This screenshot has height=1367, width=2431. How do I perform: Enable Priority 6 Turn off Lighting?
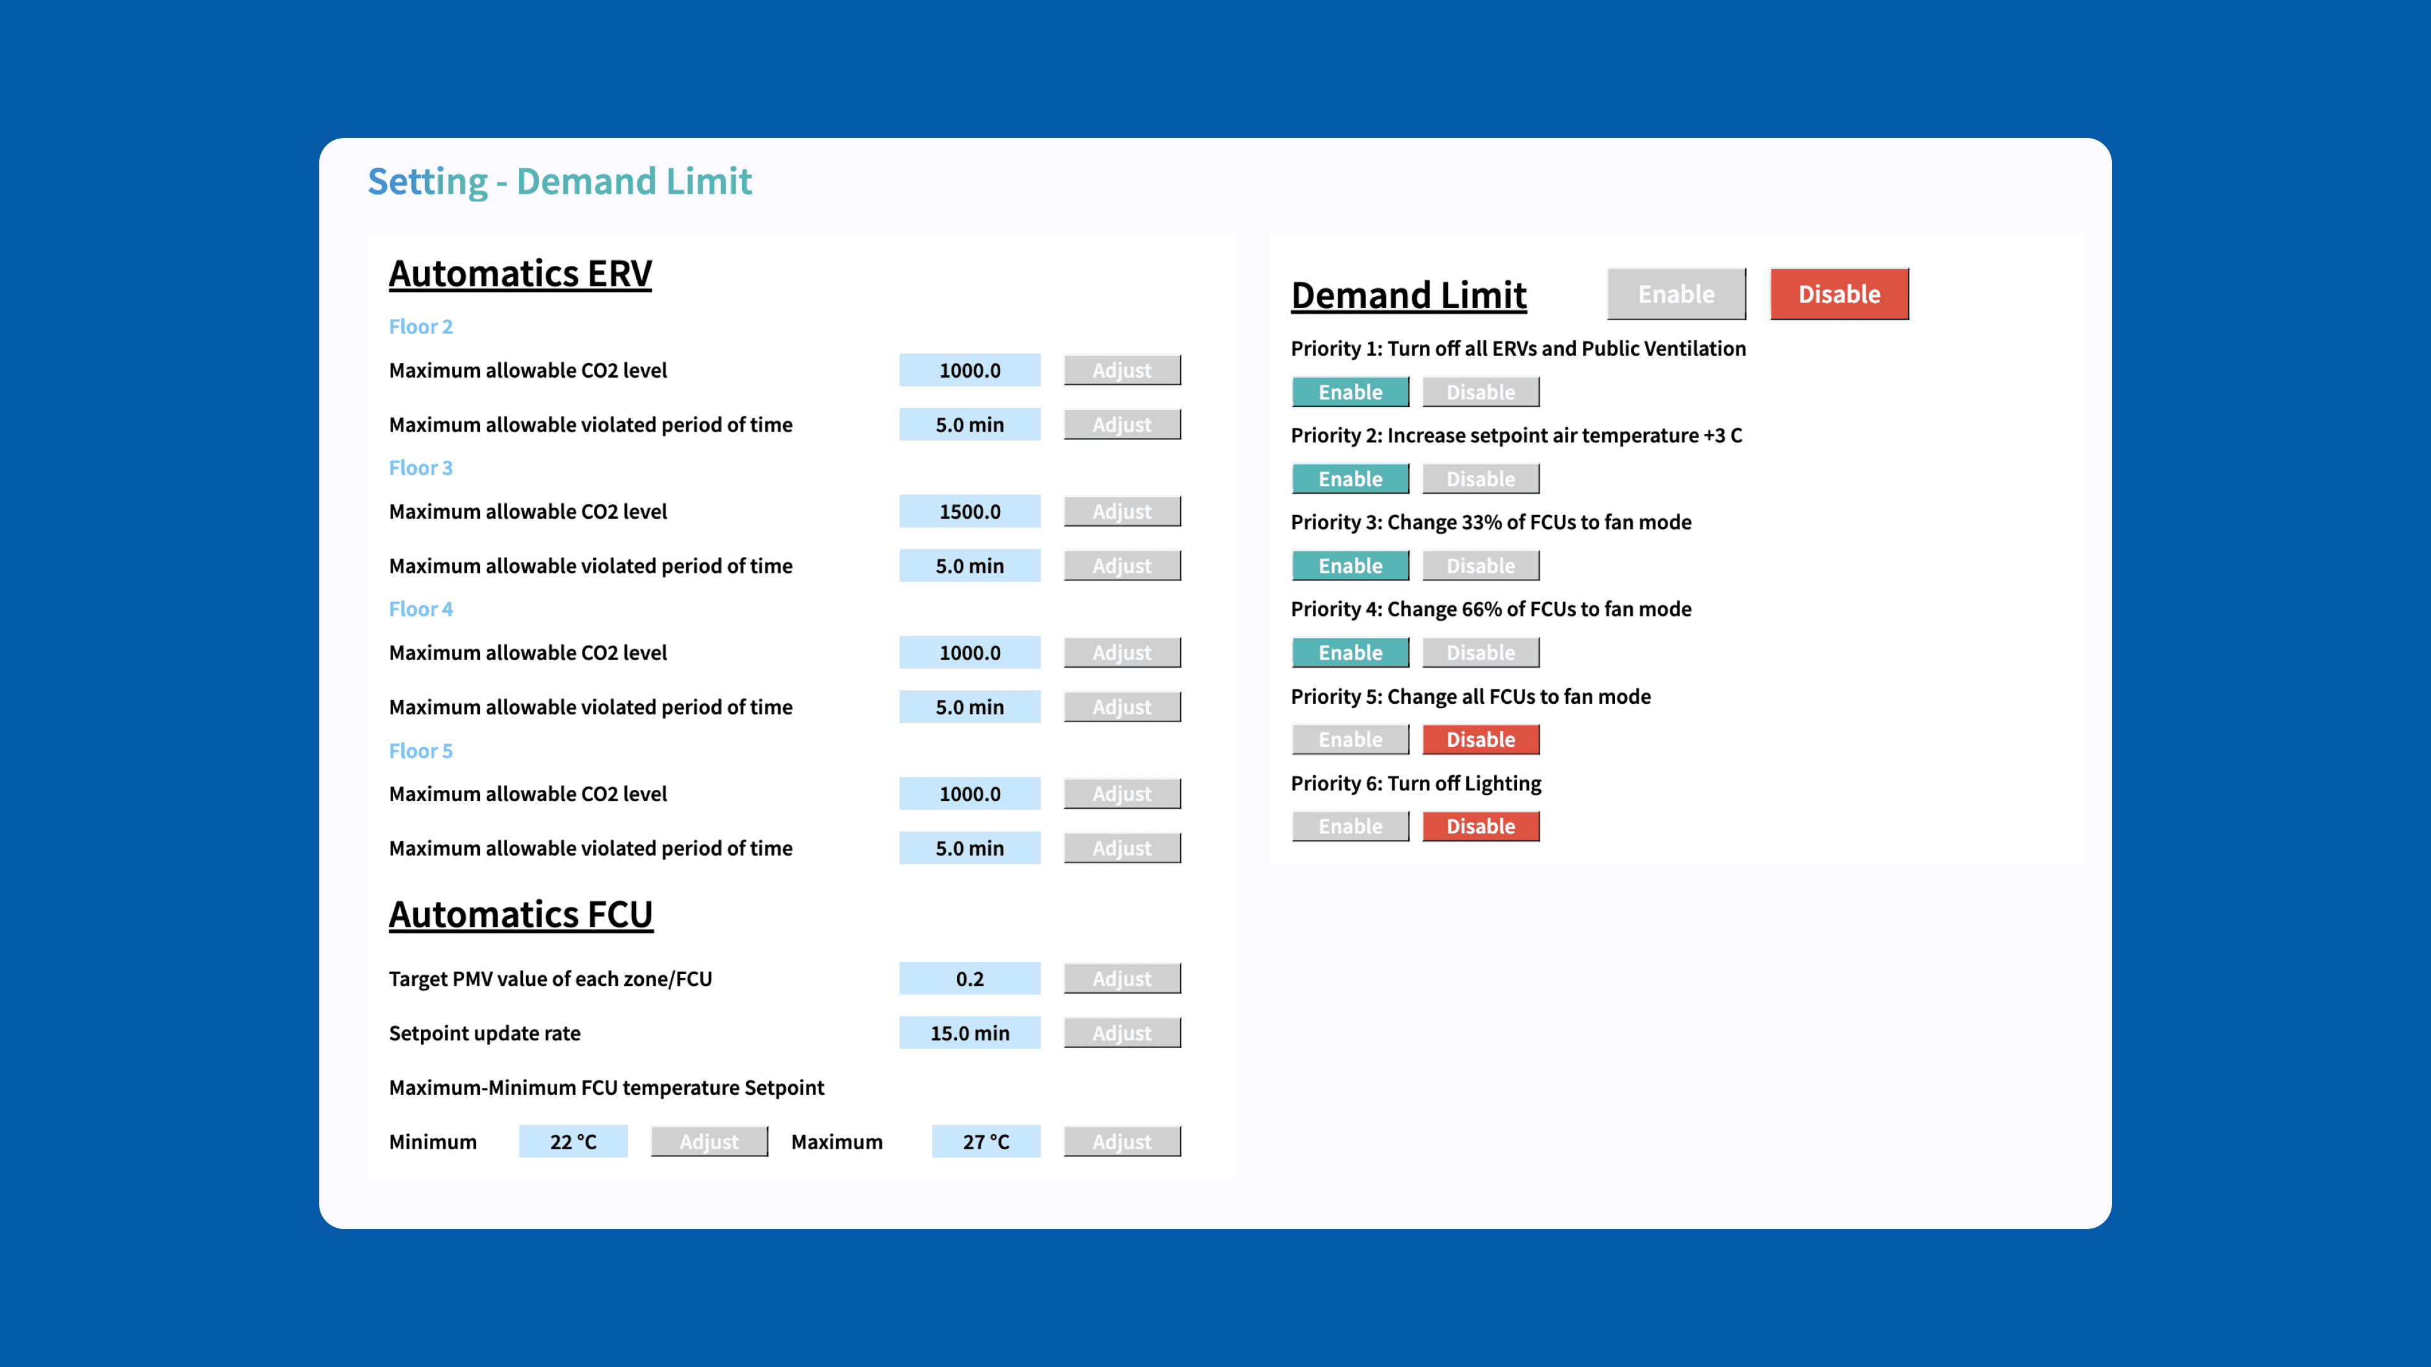tap(1350, 827)
